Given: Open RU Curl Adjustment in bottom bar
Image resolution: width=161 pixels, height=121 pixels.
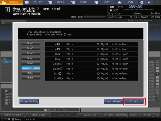Looking at the screenshot, I should [x=116, y=115].
